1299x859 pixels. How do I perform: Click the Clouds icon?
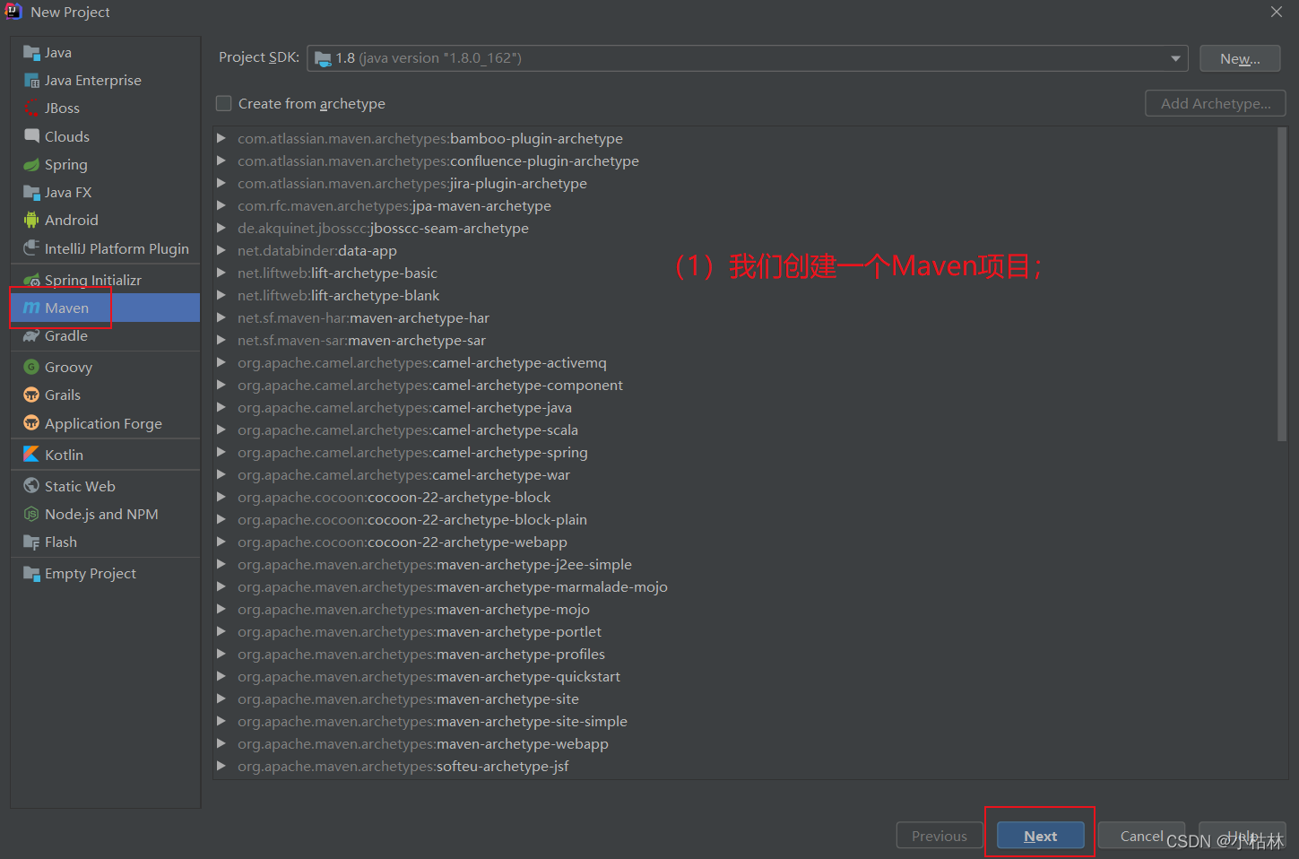tap(31, 136)
